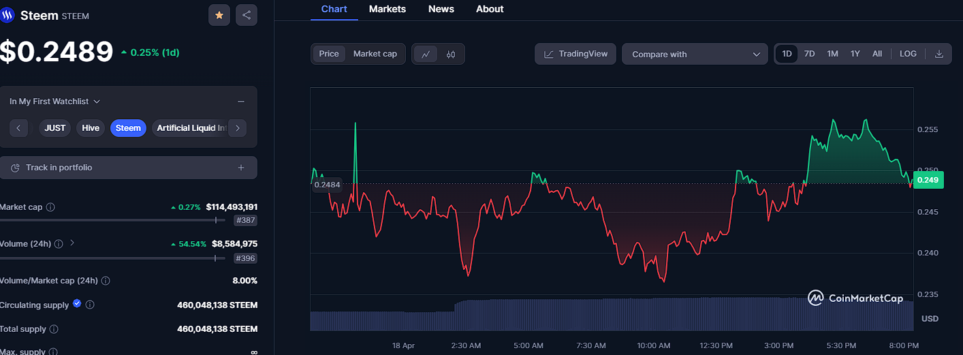The height and width of the screenshot is (355, 963).
Task: Click the 18 Apr date axis label
Action: (x=403, y=345)
